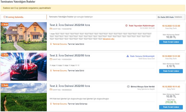Open 'İhale Evrak Listesi' for the house listing
Image resolution: width=186 pixels, height=112 pixels.
171,42
